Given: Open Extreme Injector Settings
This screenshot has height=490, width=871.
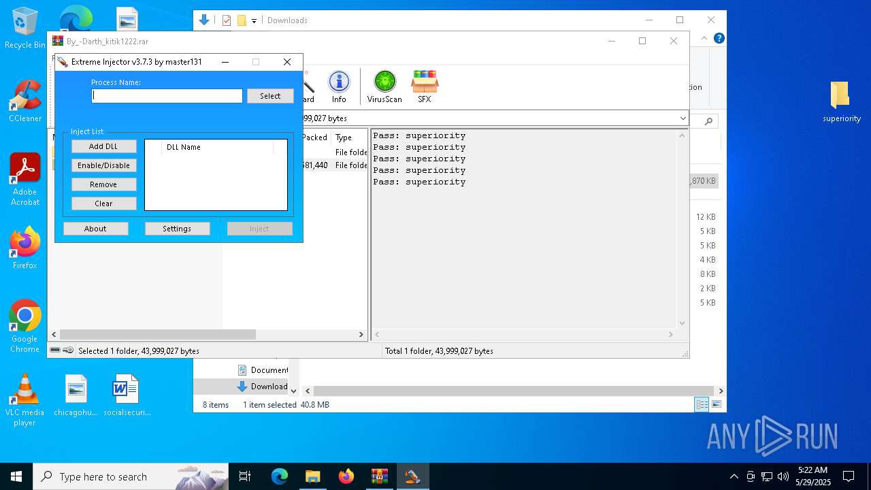Looking at the screenshot, I should [177, 229].
